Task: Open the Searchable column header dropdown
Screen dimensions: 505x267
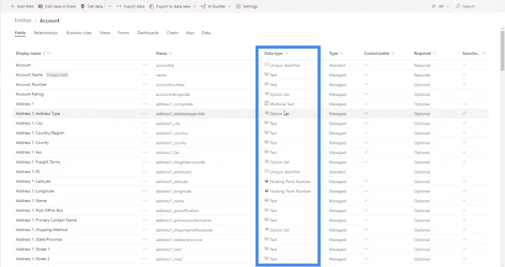Action: (x=484, y=54)
